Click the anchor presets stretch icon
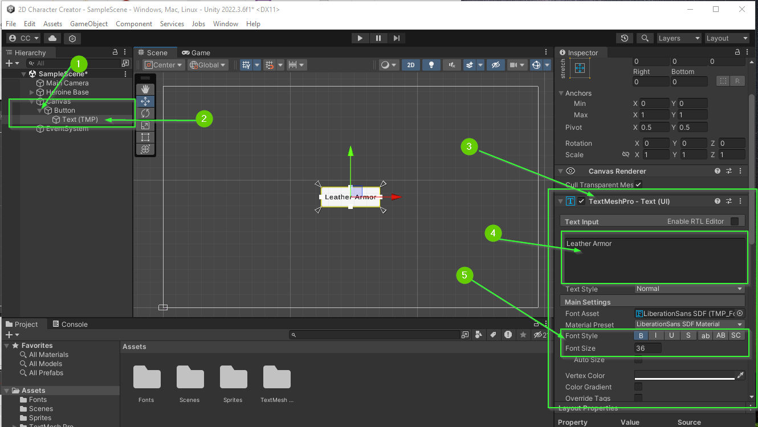The width and height of the screenshot is (758, 427). coord(580,68)
